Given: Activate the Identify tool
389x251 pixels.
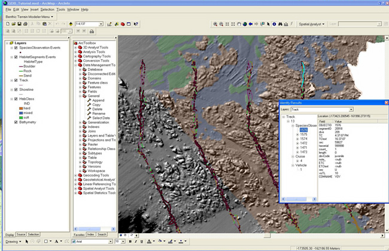Looking at the screenshot, I should [274, 24].
